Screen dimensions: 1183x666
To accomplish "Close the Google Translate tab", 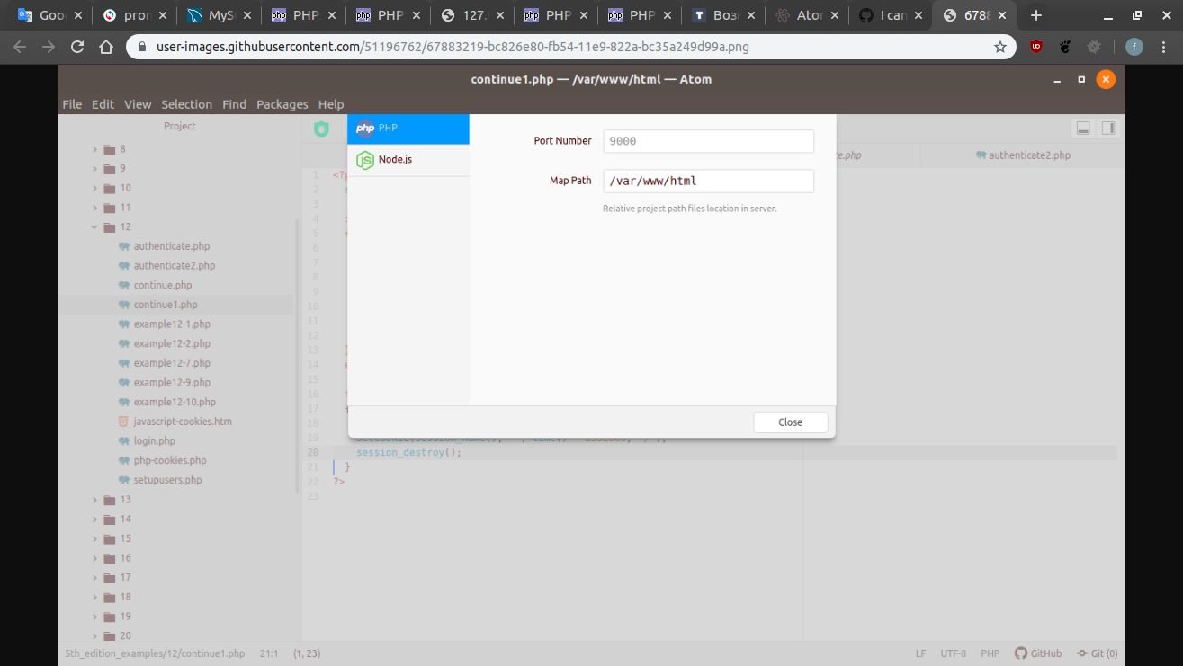I will tap(78, 15).
